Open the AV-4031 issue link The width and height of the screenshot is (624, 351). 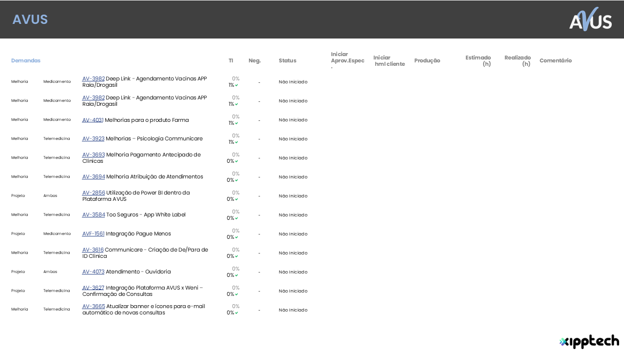(93, 120)
